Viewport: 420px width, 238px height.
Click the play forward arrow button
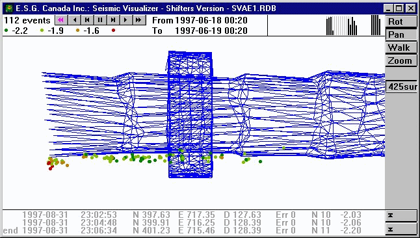[126, 20]
